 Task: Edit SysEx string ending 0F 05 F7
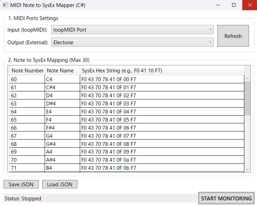(x=162, y=120)
